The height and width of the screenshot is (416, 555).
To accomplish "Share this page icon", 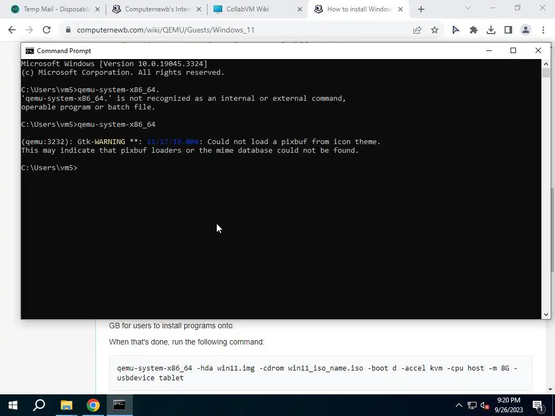I will pyautogui.click(x=417, y=30).
